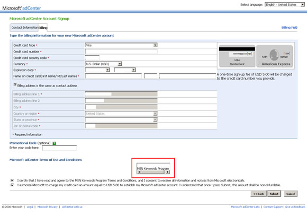Click the Promotional Code heading text

pyautogui.click(x=23, y=143)
